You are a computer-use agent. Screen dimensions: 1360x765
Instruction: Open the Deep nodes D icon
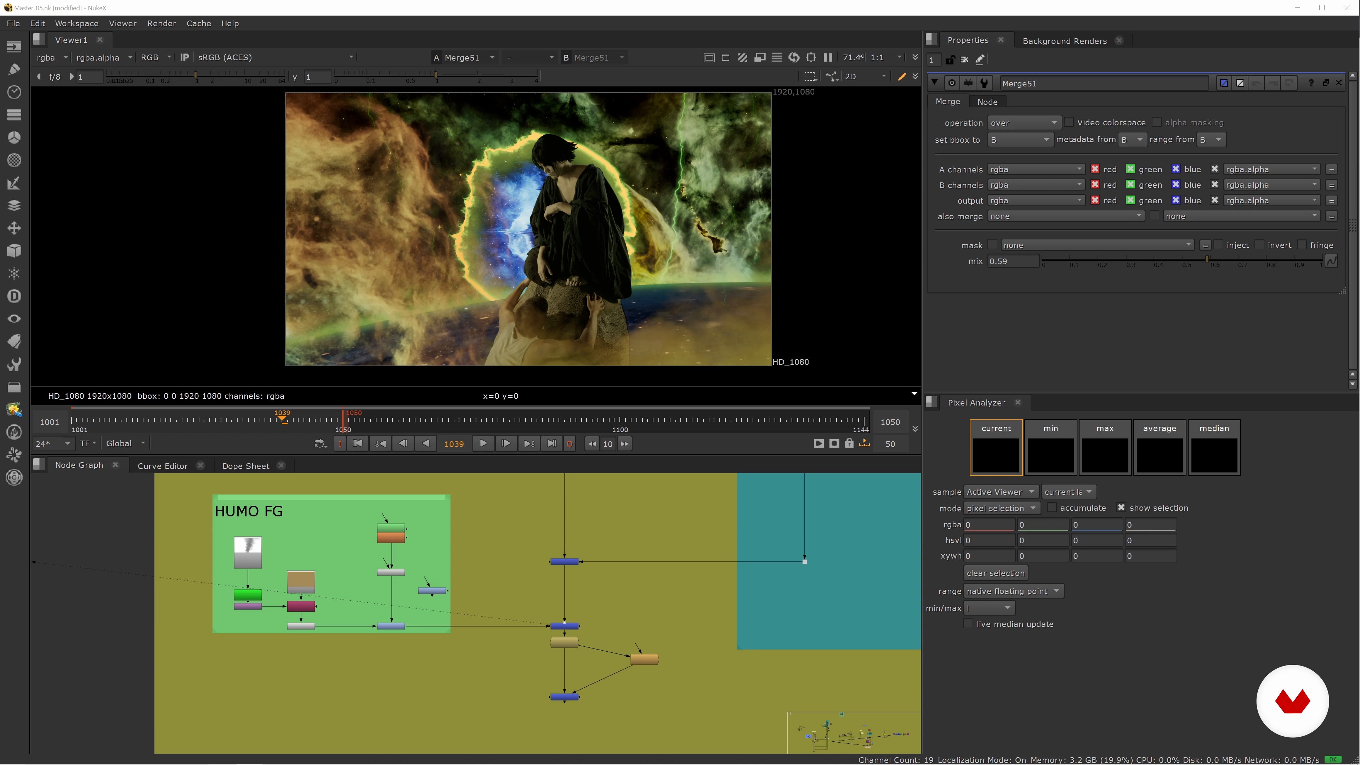(x=14, y=296)
